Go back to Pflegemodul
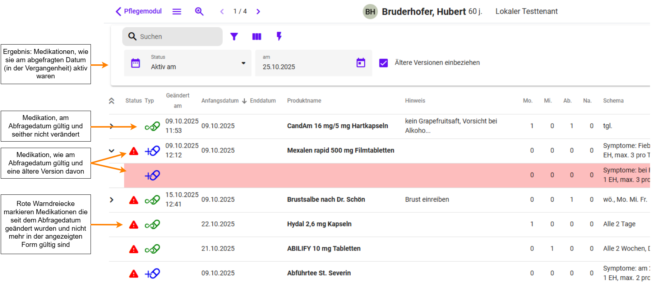The height and width of the screenshot is (285, 651). pyautogui.click(x=139, y=12)
